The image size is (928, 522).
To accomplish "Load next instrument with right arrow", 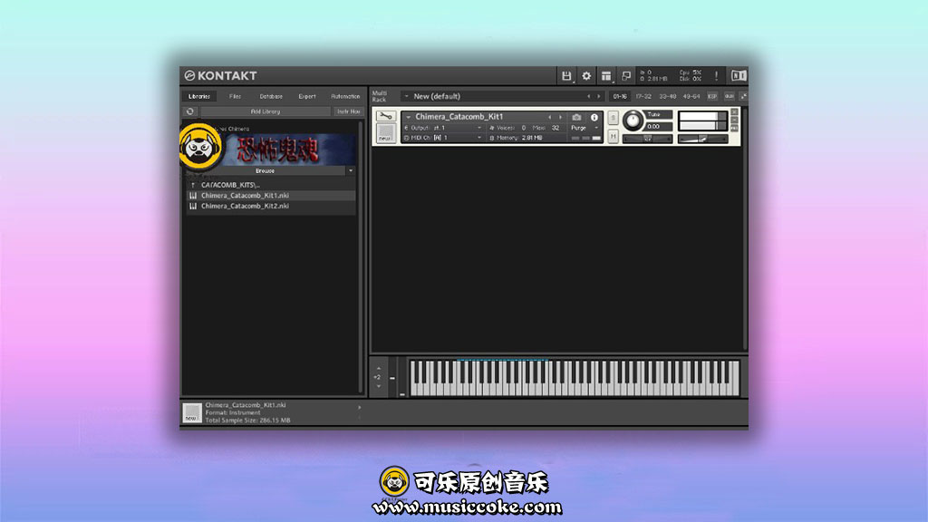I will [x=560, y=117].
